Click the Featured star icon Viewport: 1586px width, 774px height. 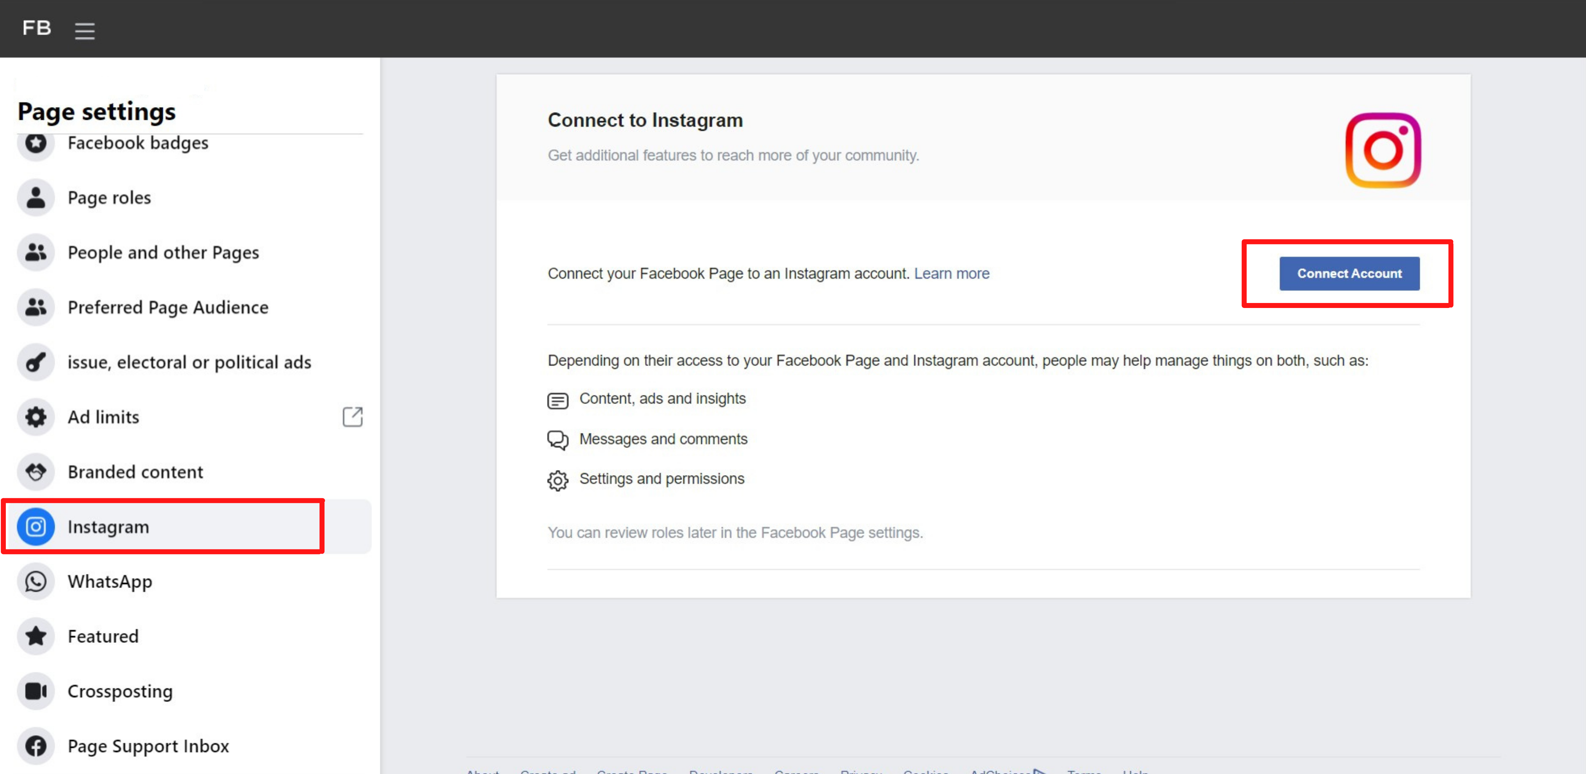[x=36, y=636]
